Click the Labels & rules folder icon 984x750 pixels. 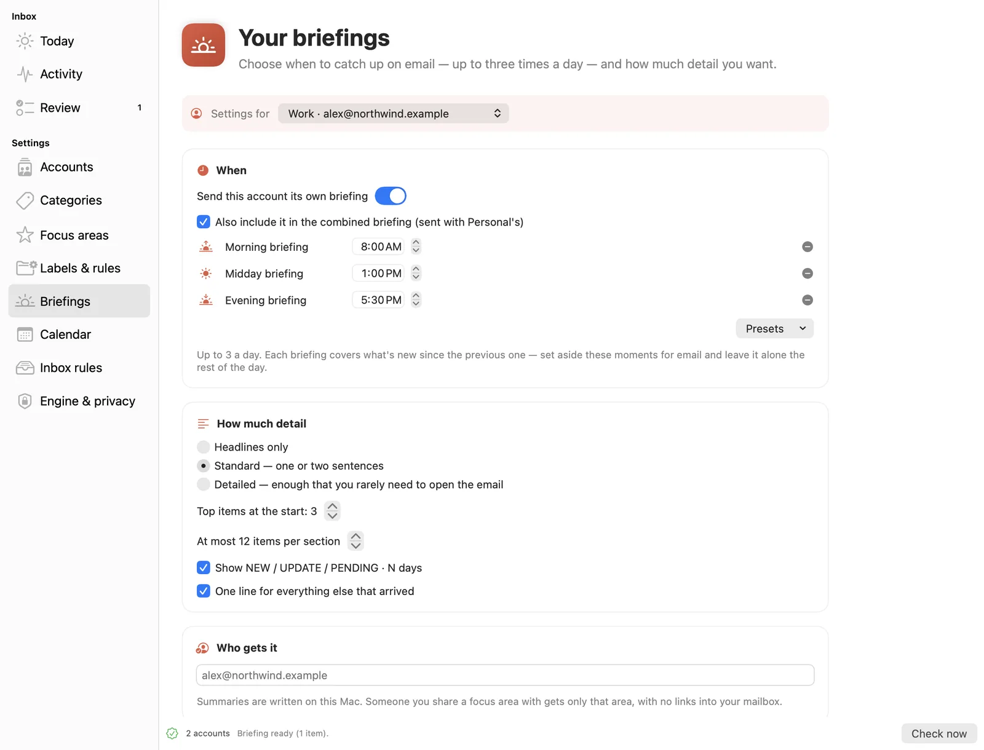[26, 267]
